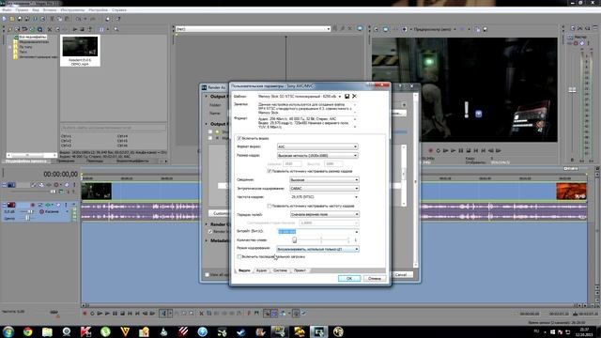Open the Файл menu
The width and height of the screenshot is (601, 338).
7,10
